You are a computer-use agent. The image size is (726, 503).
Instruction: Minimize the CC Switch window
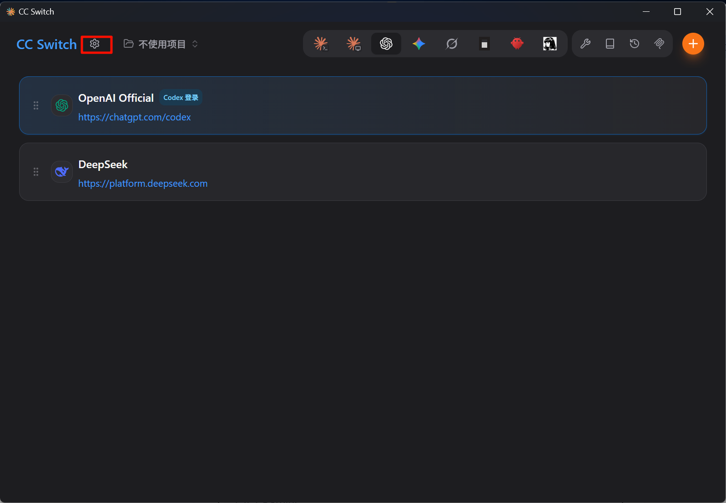coord(646,12)
